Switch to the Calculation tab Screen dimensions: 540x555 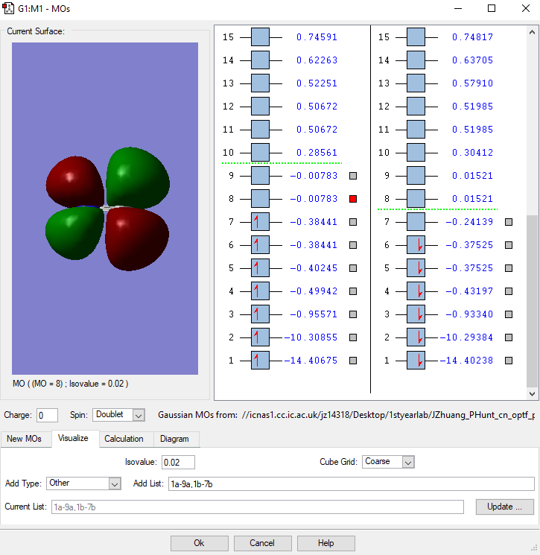click(124, 439)
